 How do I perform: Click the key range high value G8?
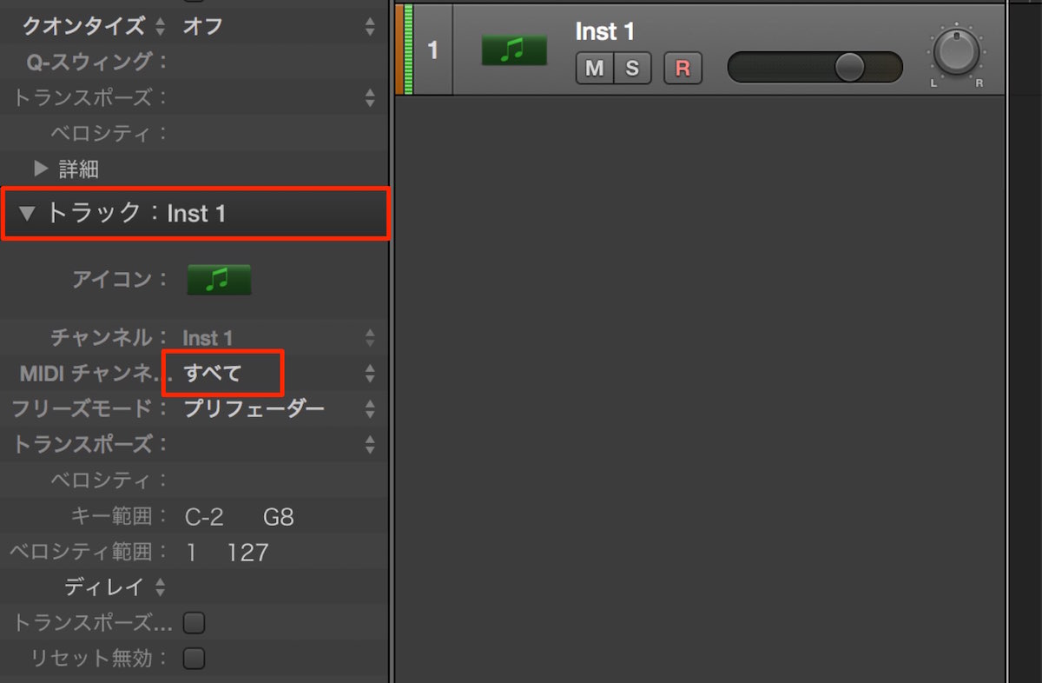pos(279,518)
